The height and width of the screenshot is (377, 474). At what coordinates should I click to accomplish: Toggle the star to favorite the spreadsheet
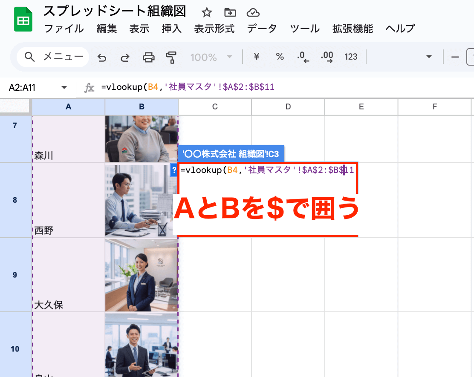(206, 13)
